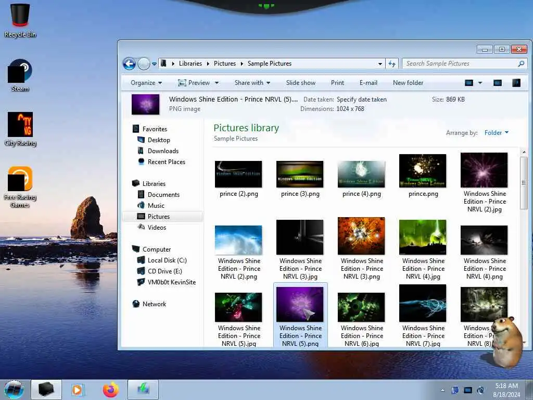The width and height of the screenshot is (533, 400).
Task: Select the City Racing desktop icon
Action: point(20,129)
